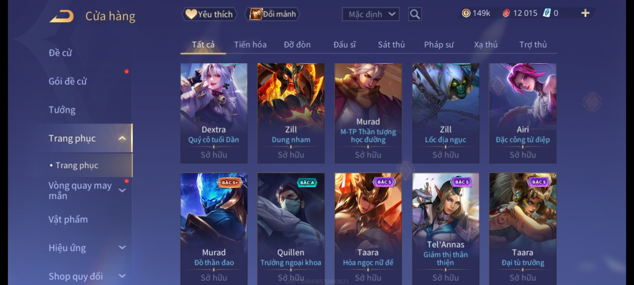Viewport: 634px width, 285px height.
Task: Go to Tướng in sidebar
Action: pyautogui.click(x=62, y=110)
